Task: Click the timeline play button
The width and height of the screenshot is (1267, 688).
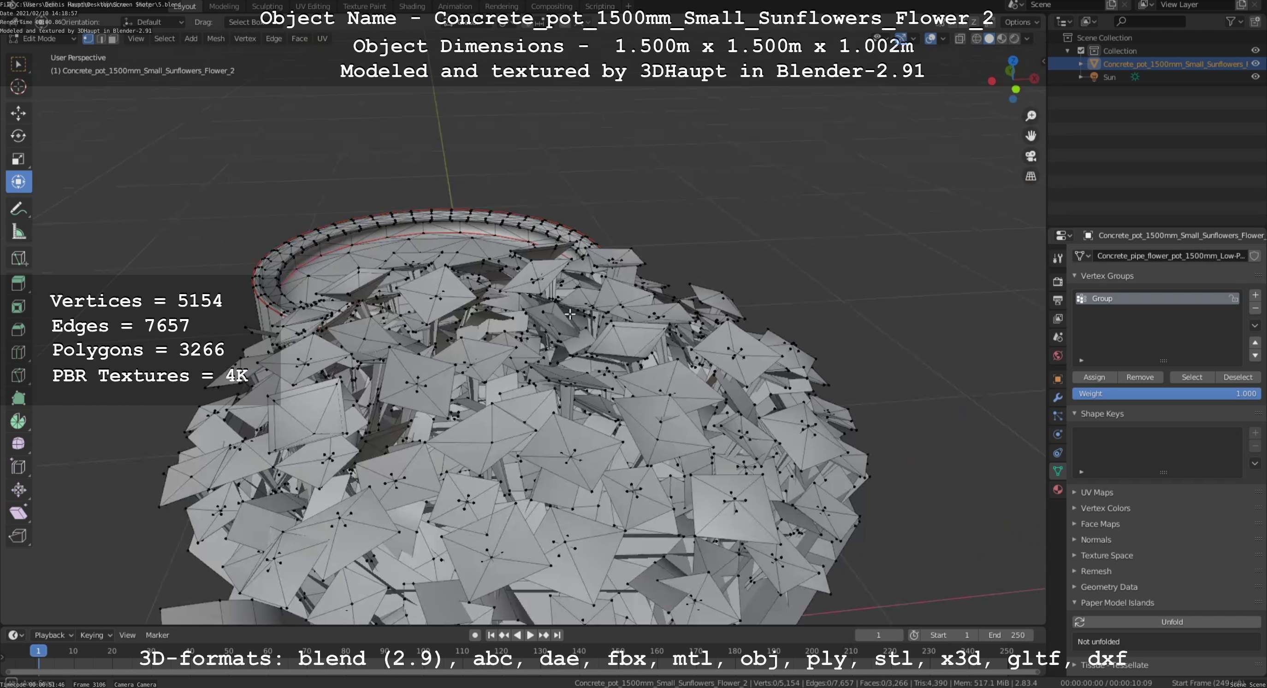Action: 530,635
